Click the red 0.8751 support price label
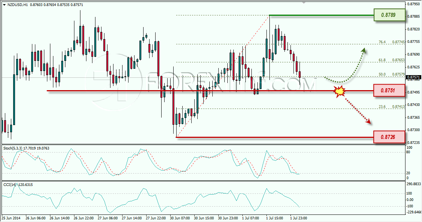 389,91
